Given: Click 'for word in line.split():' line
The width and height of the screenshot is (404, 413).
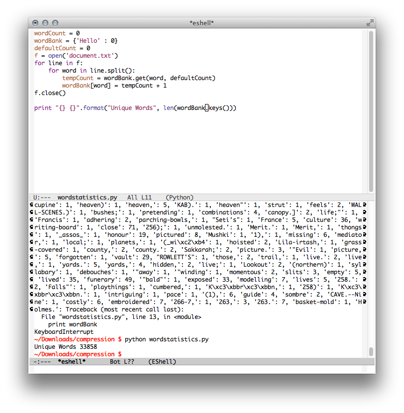Looking at the screenshot, I should 92,71.
